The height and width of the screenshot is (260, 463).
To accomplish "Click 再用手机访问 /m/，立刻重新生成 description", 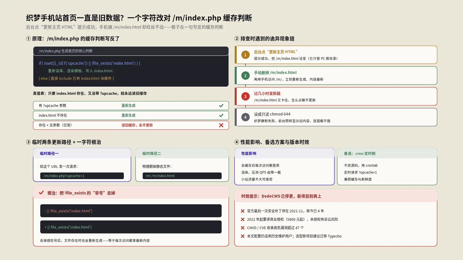I will pyautogui.click(x=289, y=79).
